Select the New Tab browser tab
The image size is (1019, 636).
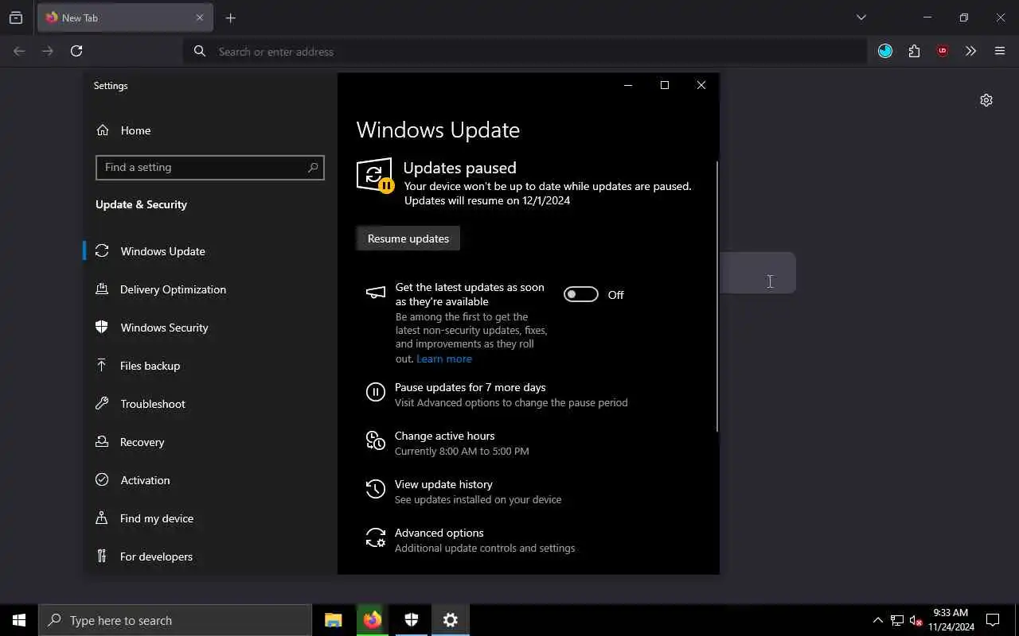point(124,17)
